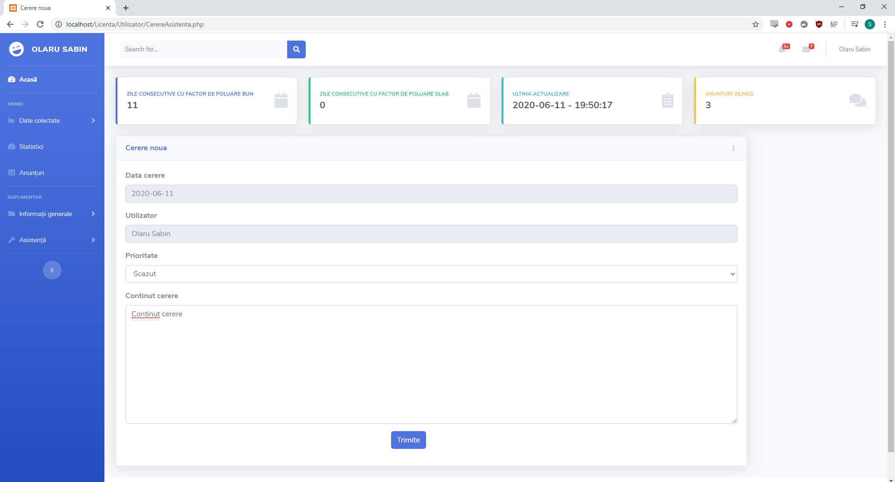Open Chrome's three-dot browser menu
Viewport: 895px width, 482px height.
tap(885, 24)
